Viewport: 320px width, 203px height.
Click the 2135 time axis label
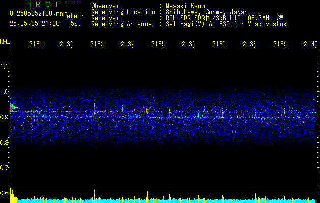(x=157, y=44)
